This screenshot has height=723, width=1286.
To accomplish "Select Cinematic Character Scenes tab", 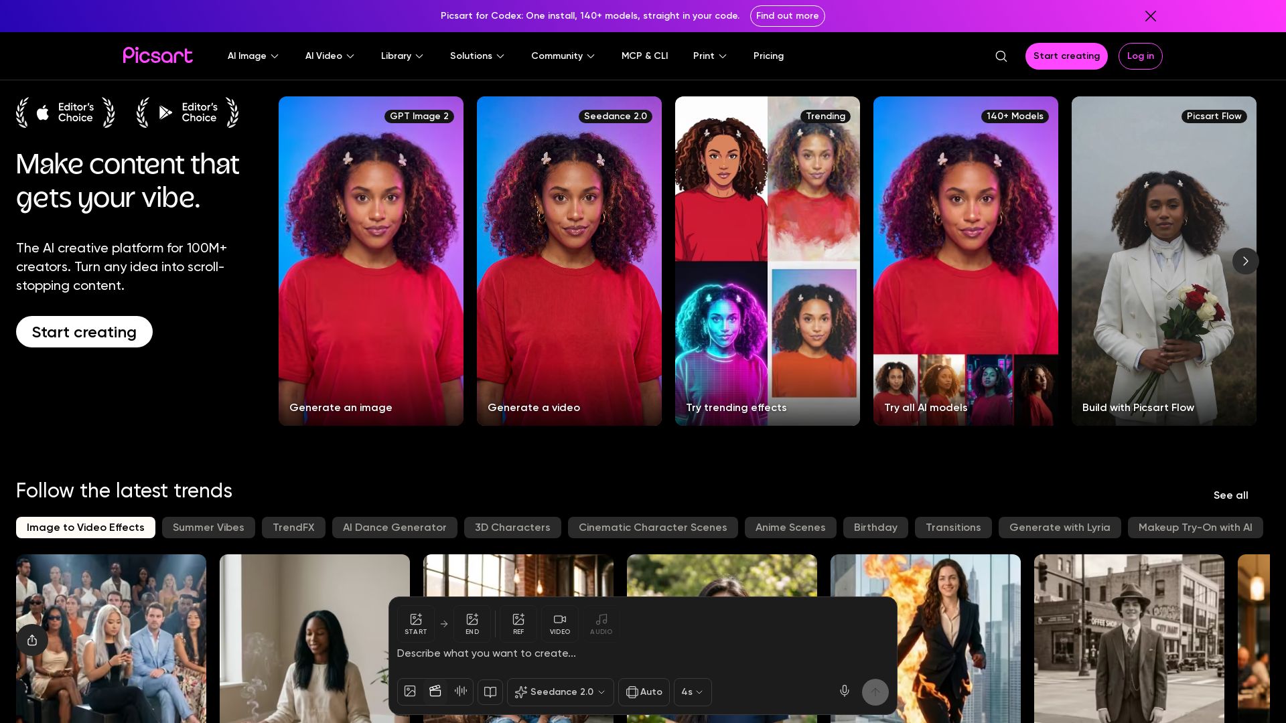I will click(653, 528).
